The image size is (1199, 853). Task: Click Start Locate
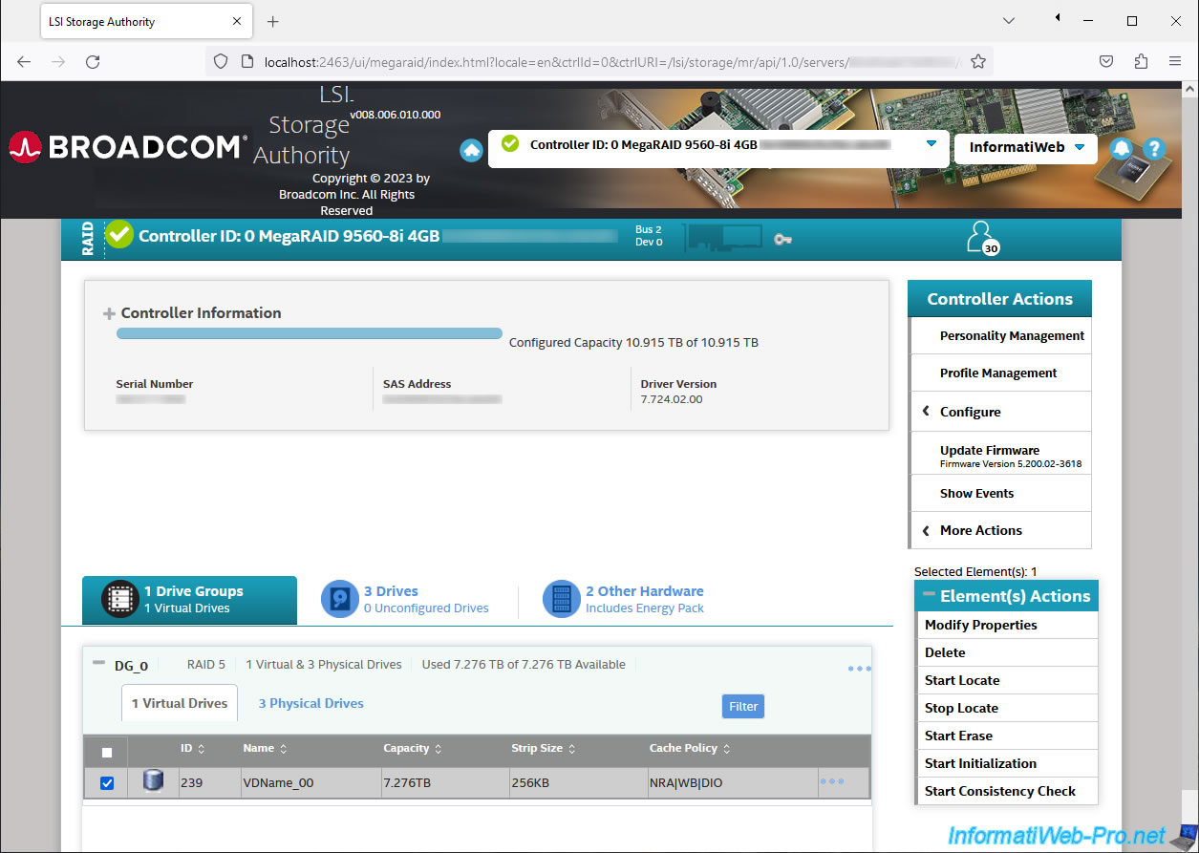[x=1007, y=680]
